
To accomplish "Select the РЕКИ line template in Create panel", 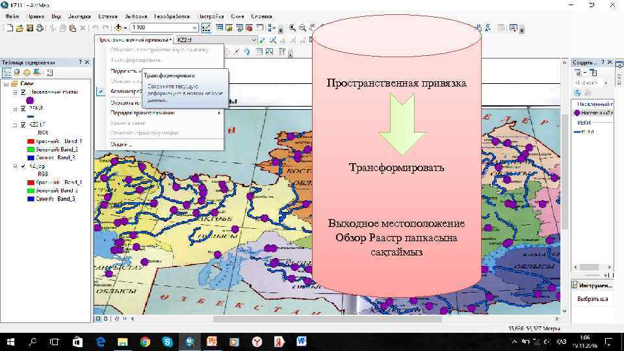I will (585, 132).
